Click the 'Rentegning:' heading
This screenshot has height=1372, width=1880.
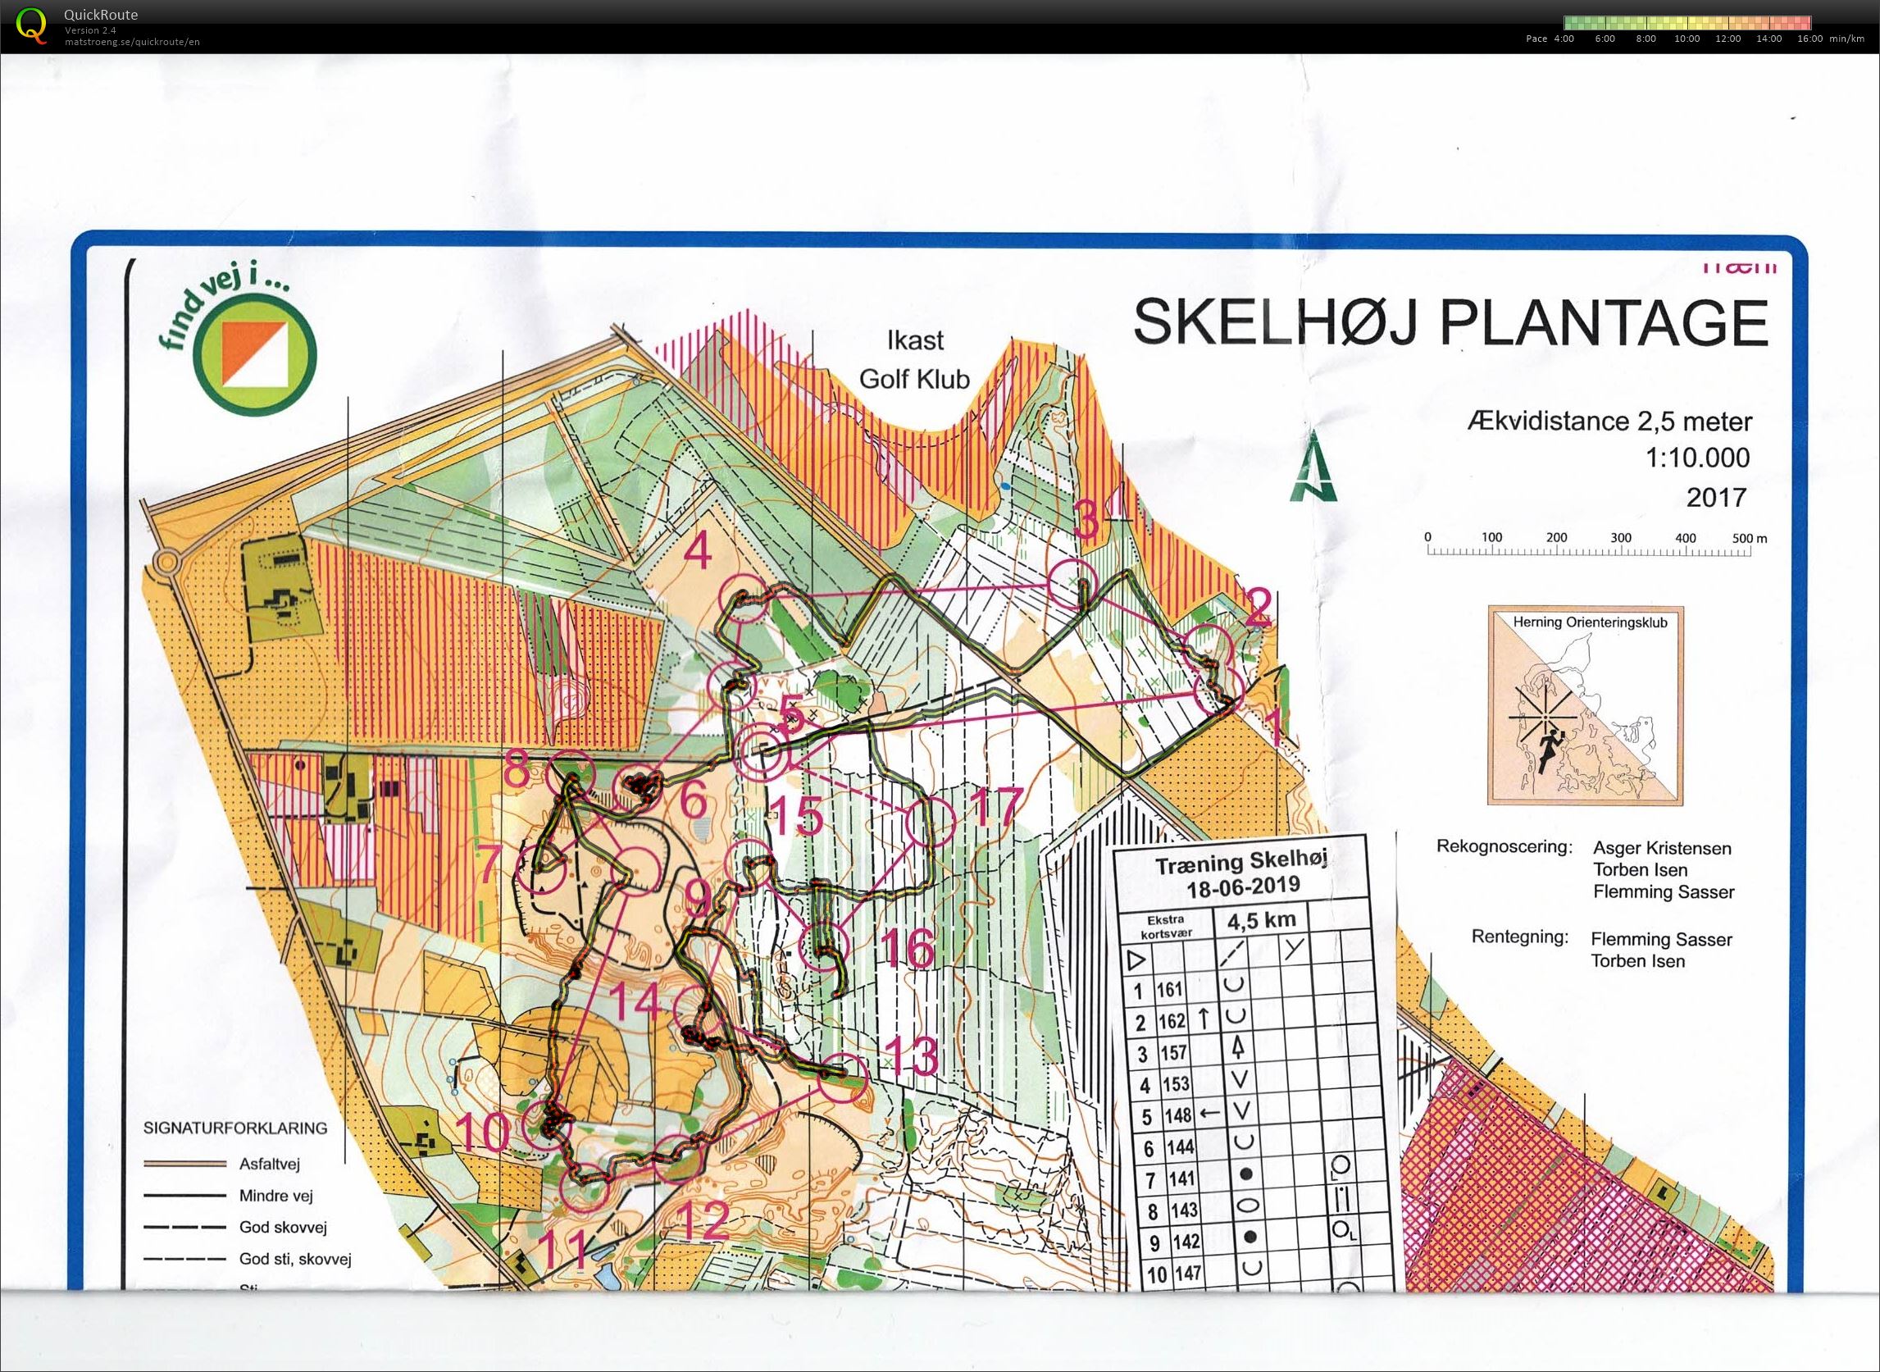[x=1519, y=937]
